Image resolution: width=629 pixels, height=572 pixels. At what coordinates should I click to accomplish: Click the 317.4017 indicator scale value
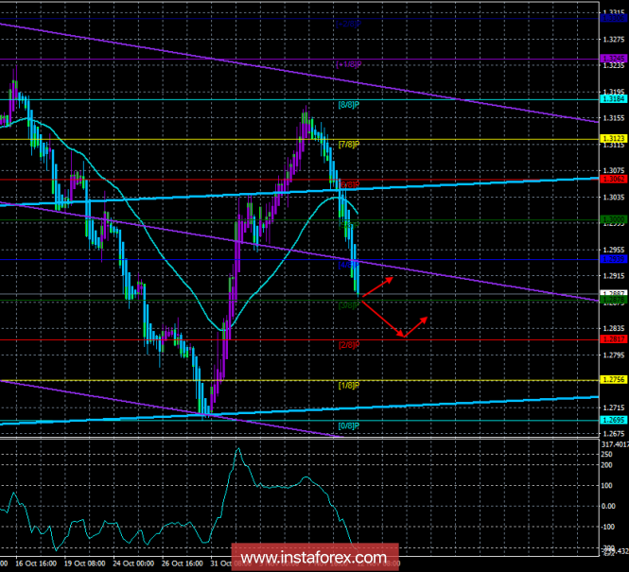pyautogui.click(x=615, y=444)
